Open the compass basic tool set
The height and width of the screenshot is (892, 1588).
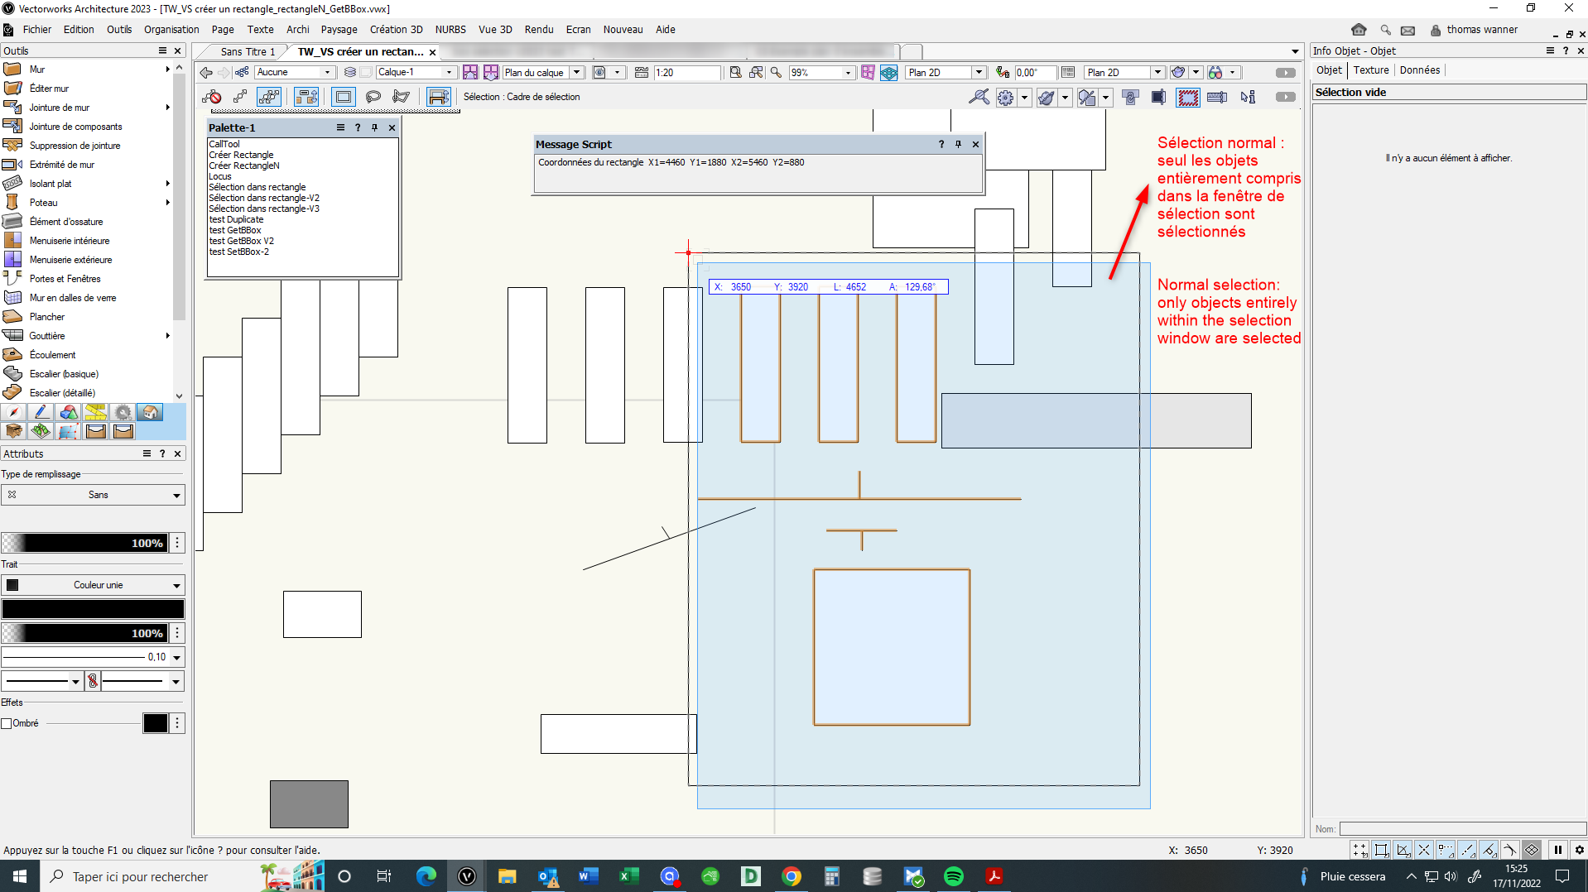click(13, 412)
